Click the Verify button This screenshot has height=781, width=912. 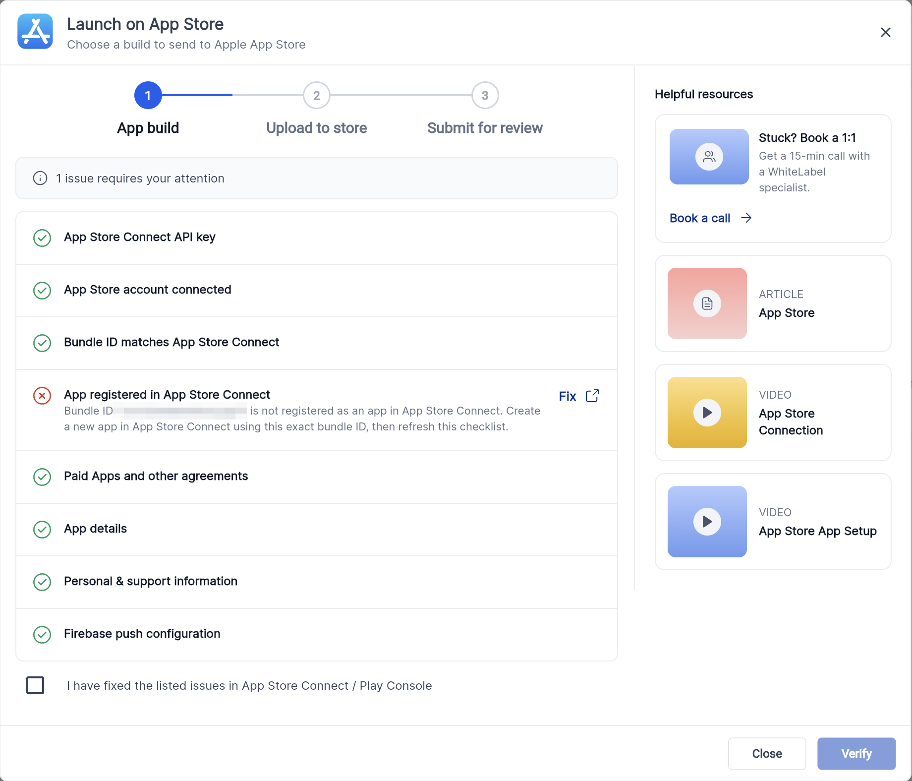[856, 754]
